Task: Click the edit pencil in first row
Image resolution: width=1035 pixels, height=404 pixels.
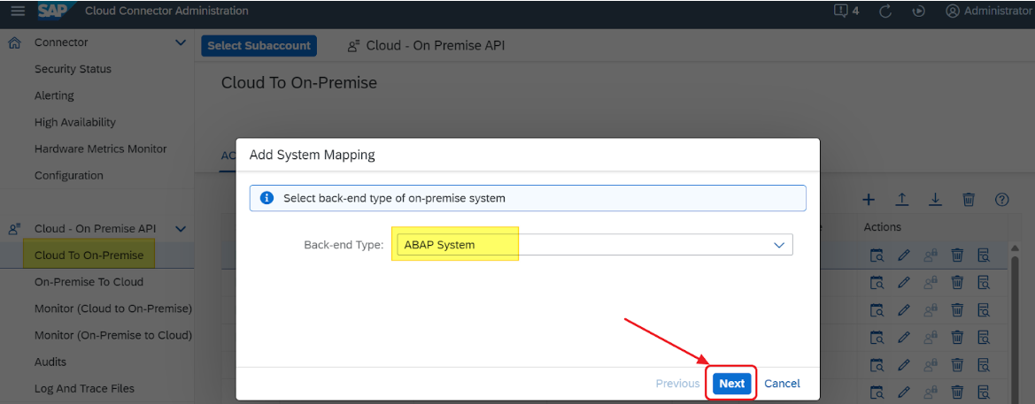Action: pos(904,256)
